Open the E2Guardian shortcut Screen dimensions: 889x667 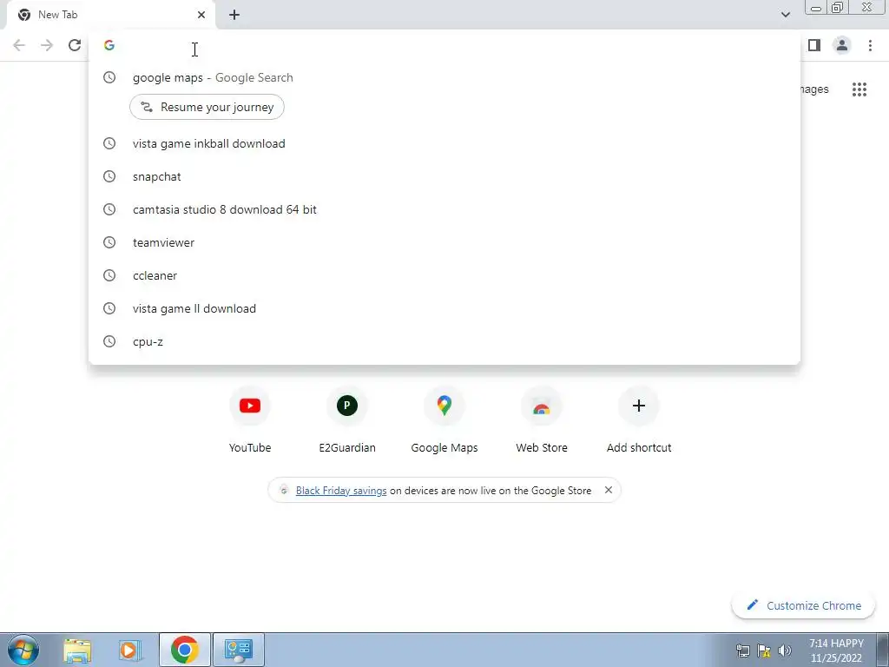[347, 420]
